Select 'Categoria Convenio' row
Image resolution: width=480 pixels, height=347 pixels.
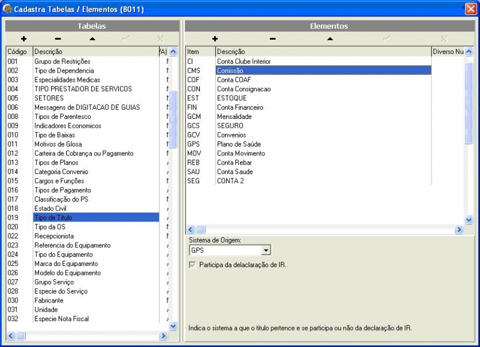87,172
